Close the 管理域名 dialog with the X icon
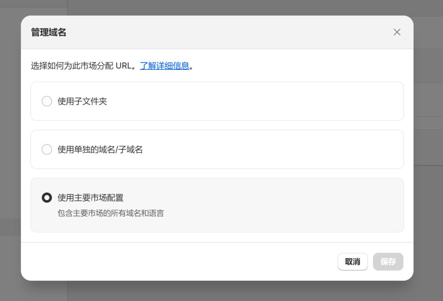The height and width of the screenshot is (301, 443). (397, 32)
